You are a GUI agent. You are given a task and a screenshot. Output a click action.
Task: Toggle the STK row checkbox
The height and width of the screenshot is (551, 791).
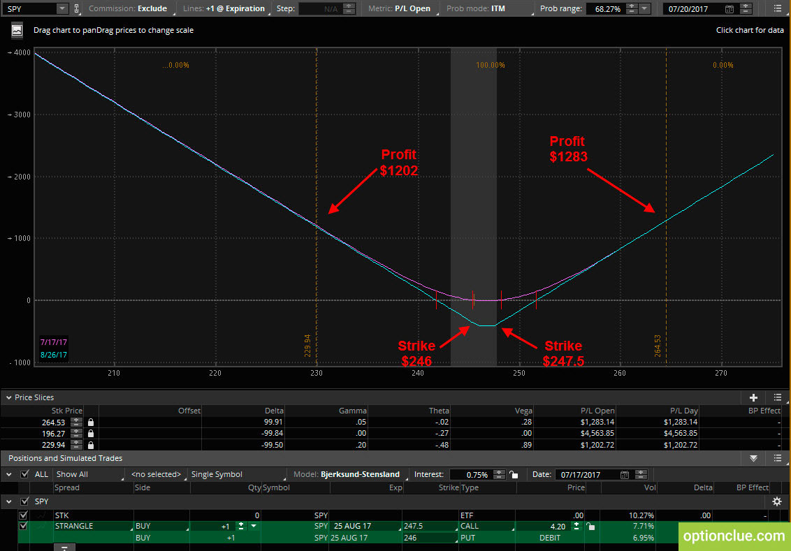pyautogui.click(x=23, y=515)
